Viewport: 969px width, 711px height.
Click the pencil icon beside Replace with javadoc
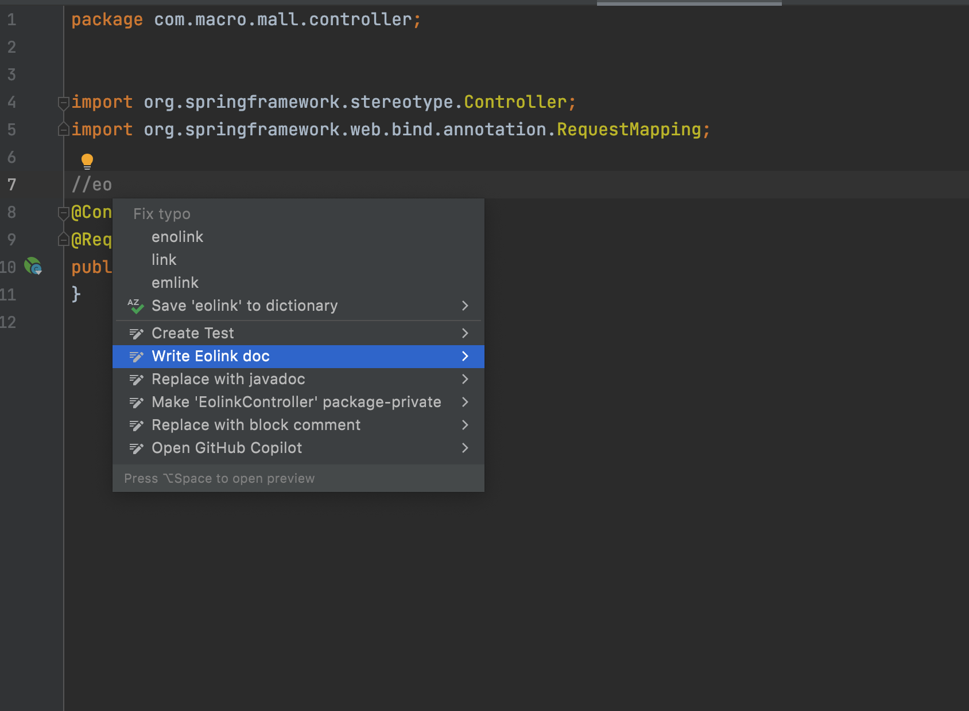click(x=136, y=379)
